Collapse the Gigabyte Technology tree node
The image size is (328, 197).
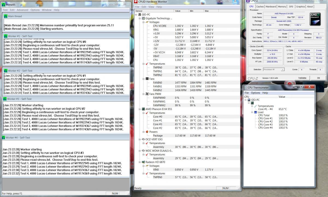tap(140, 18)
